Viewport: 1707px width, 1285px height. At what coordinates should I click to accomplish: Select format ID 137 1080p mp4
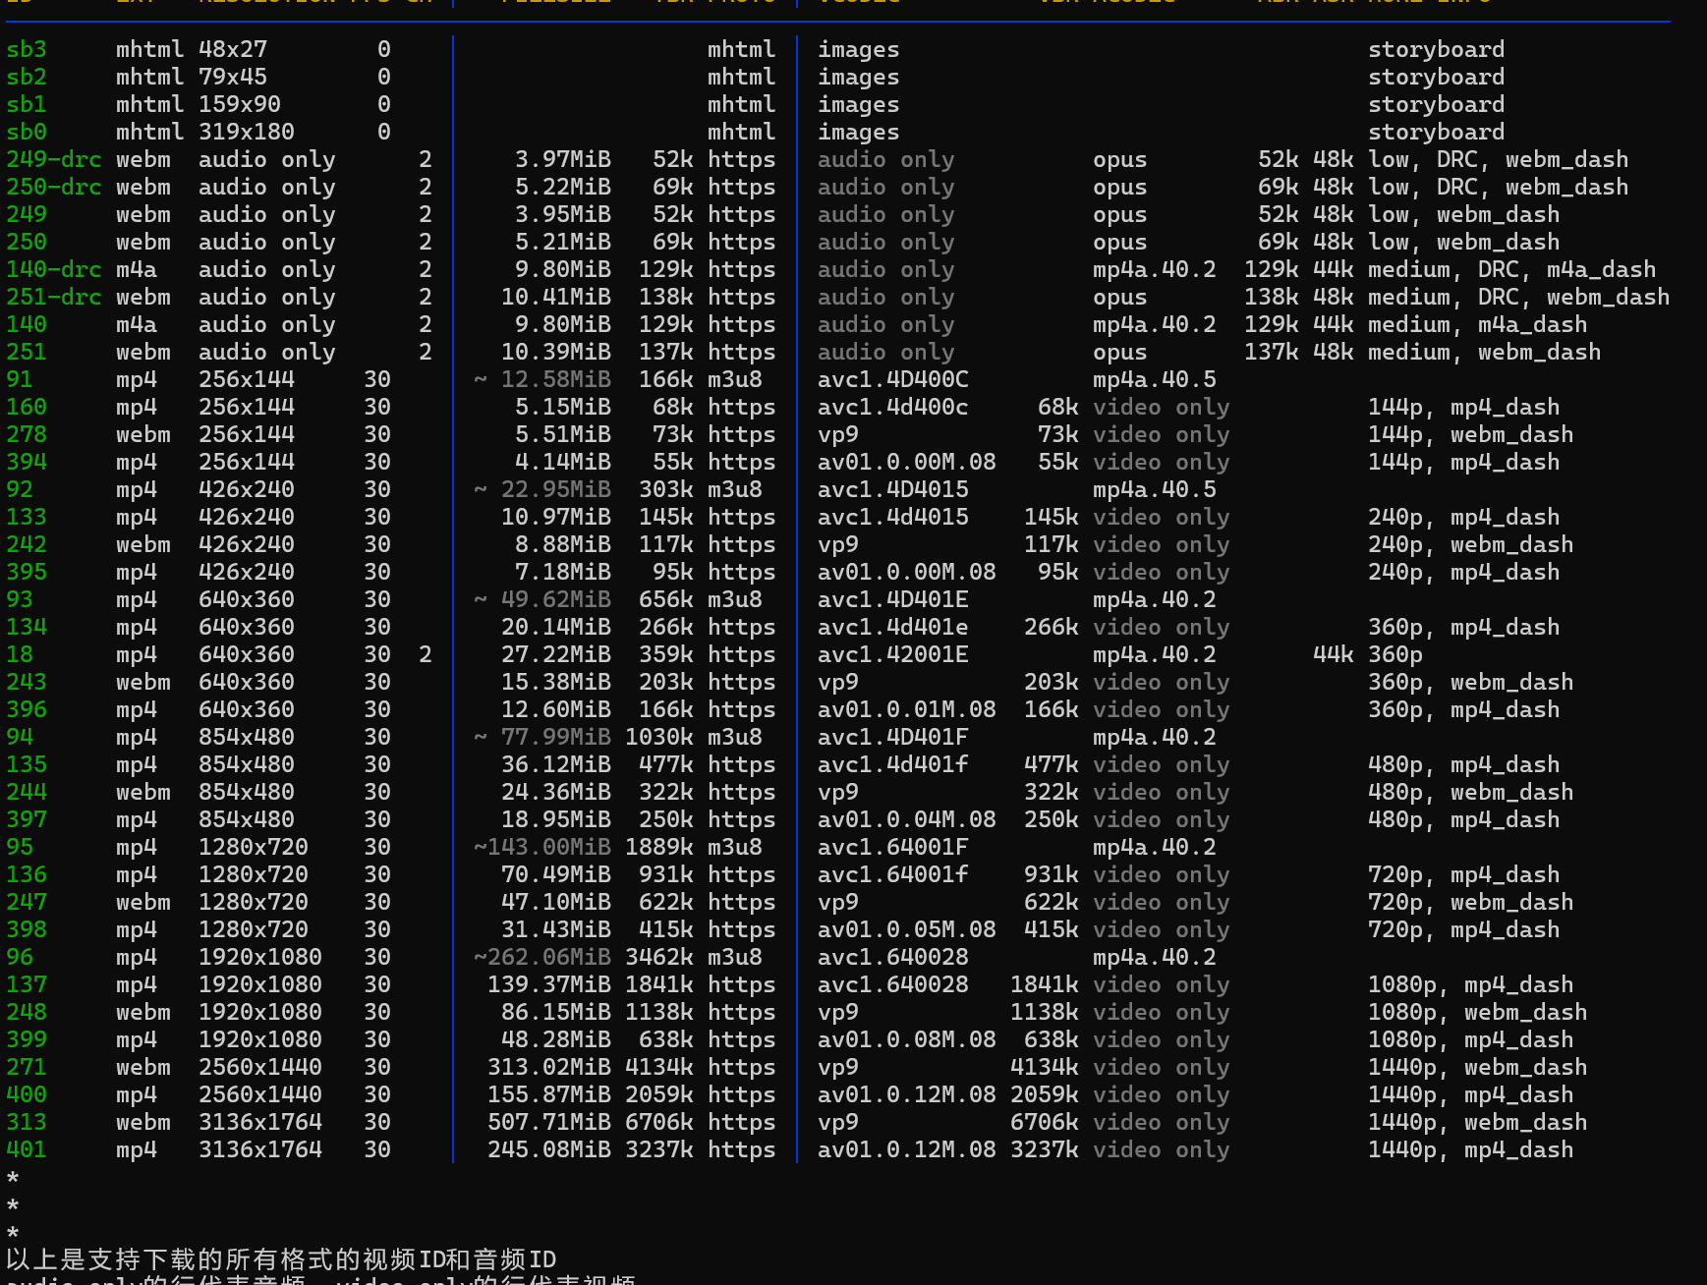click(27, 984)
